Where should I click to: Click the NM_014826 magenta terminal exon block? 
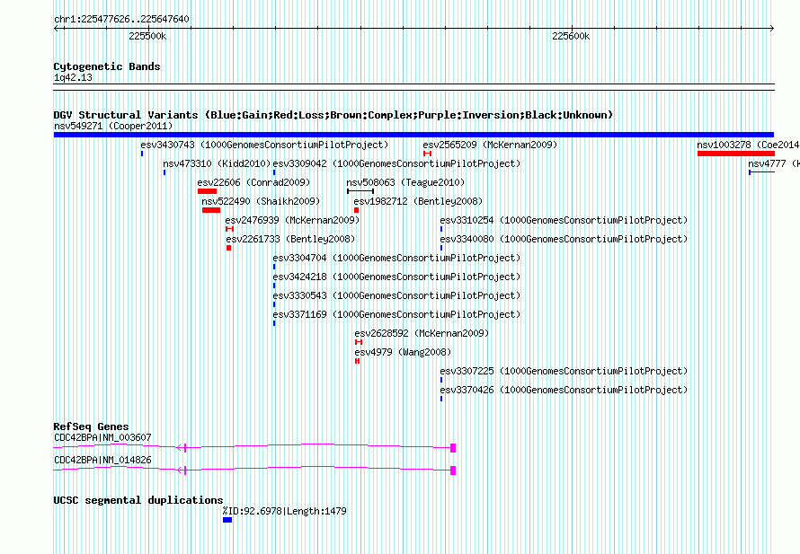pyautogui.click(x=453, y=470)
